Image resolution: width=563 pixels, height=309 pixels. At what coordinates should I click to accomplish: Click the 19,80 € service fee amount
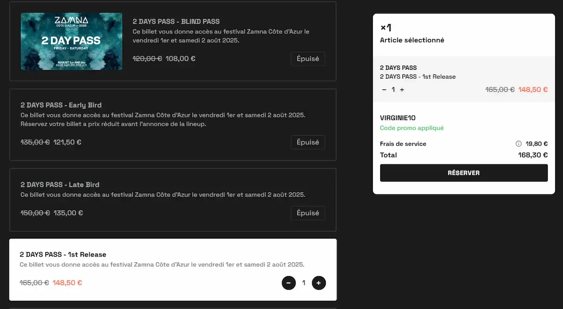[537, 144]
